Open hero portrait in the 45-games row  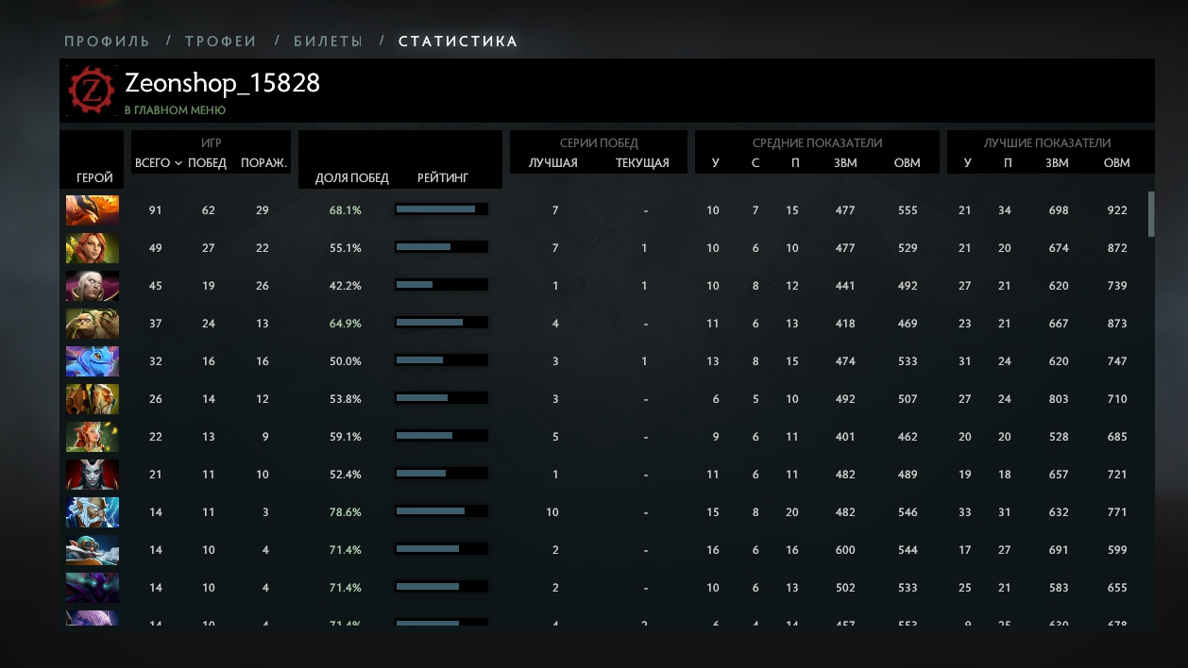(x=93, y=286)
